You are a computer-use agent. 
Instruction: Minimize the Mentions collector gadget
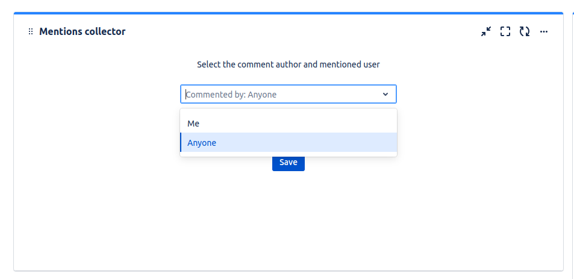[x=486, y=31]
